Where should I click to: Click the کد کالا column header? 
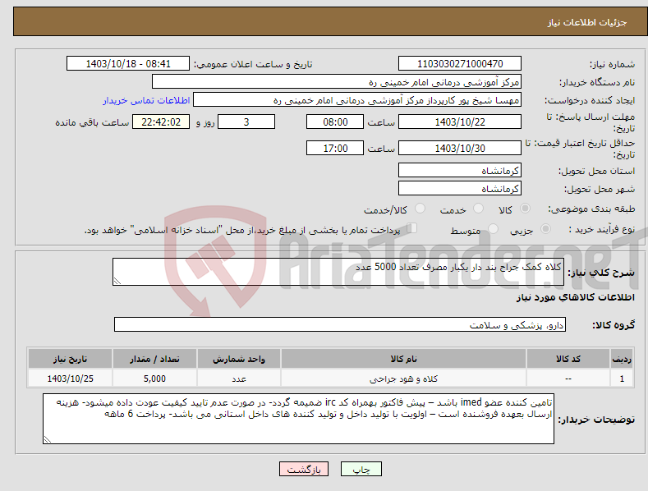pyautogui.click(x=568, y=359)
